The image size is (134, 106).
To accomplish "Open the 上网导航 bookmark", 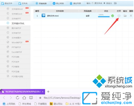I will tap(9, 104).
